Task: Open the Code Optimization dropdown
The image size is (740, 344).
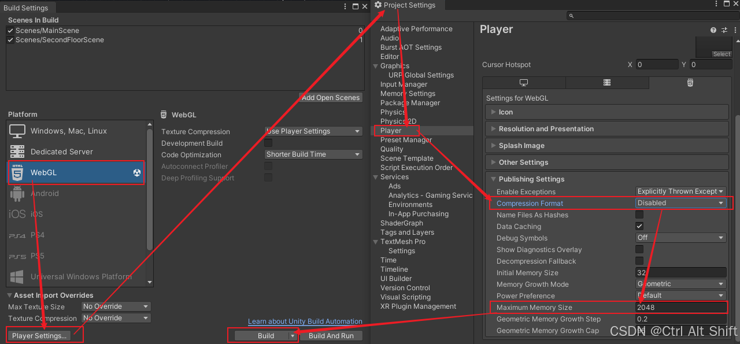Action: [313, 154]
